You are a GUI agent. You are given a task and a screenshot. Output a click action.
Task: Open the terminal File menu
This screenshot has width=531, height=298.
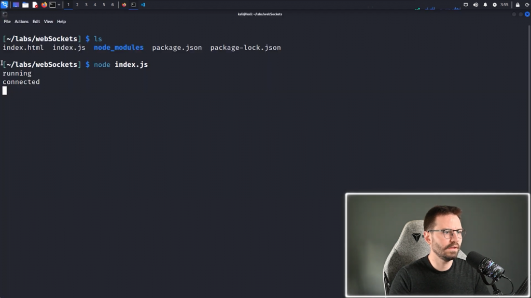[7, 22]
